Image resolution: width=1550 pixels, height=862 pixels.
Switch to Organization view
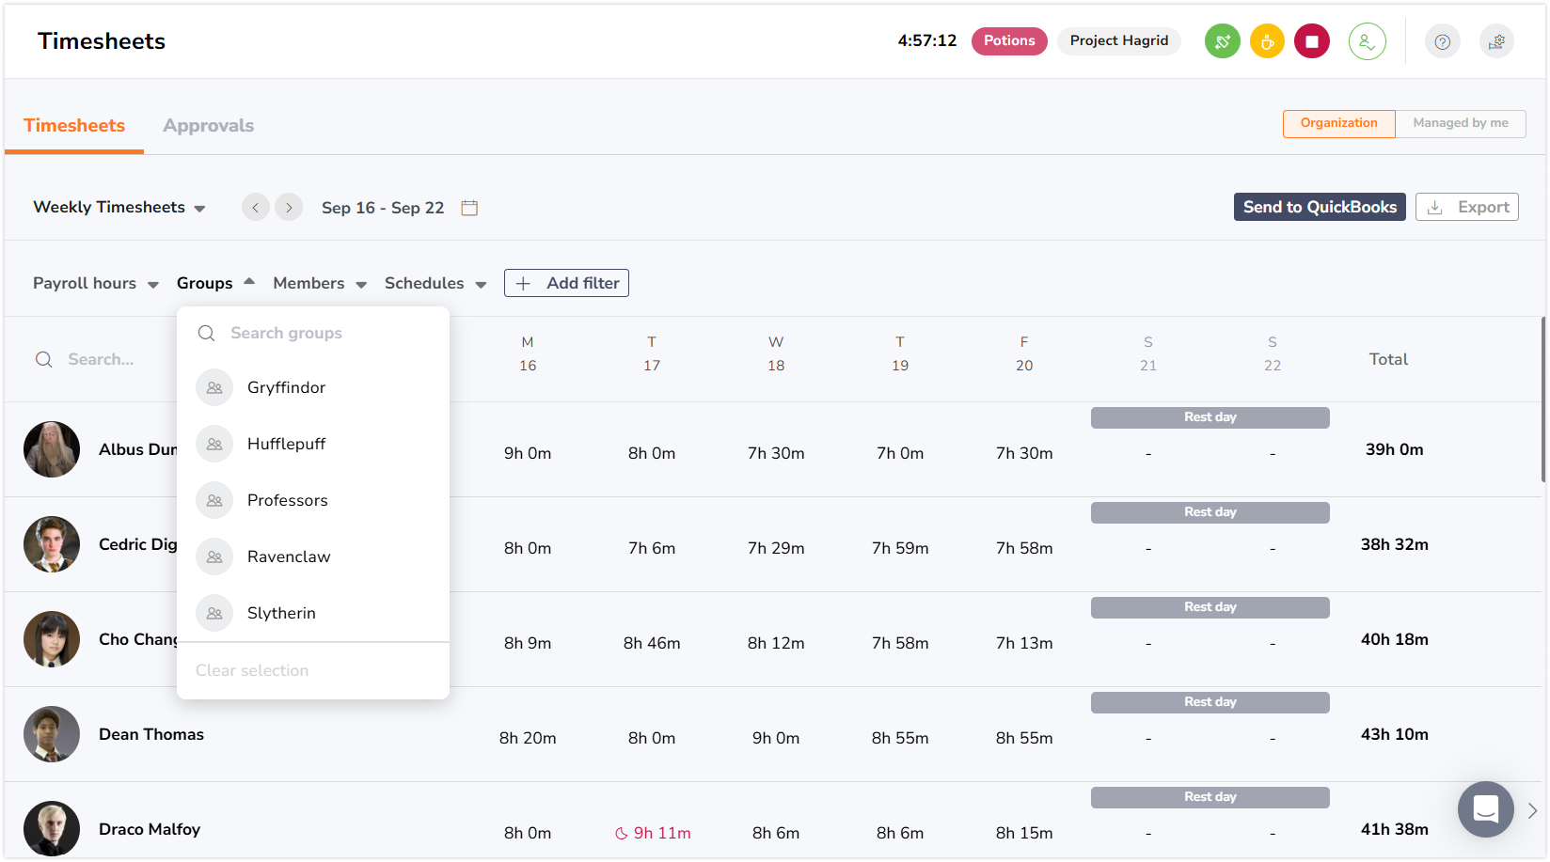click(1338, 123)
